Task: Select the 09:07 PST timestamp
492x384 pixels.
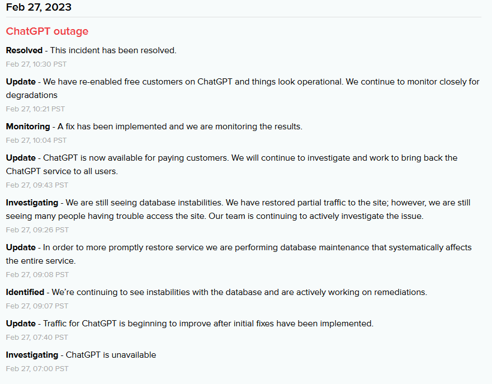Action: (x=37, y=306)
